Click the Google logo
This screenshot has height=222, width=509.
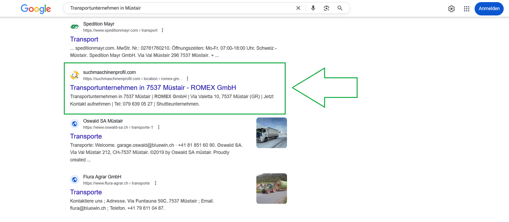tap(36, 8)
